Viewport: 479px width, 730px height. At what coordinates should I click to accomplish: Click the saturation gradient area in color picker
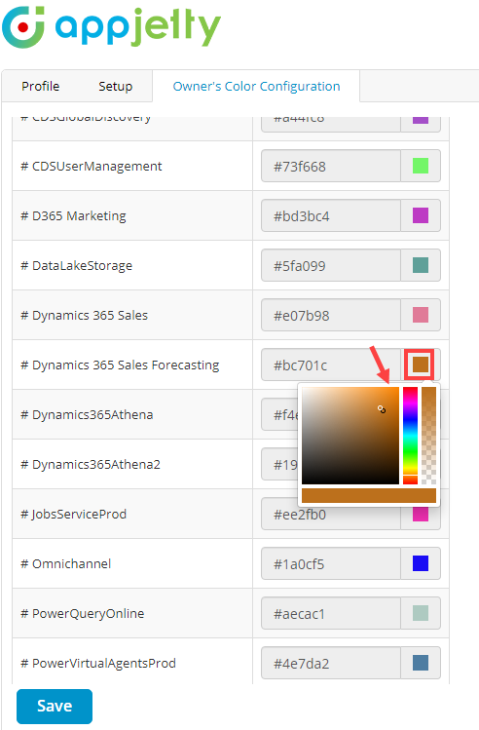(350, 436)
